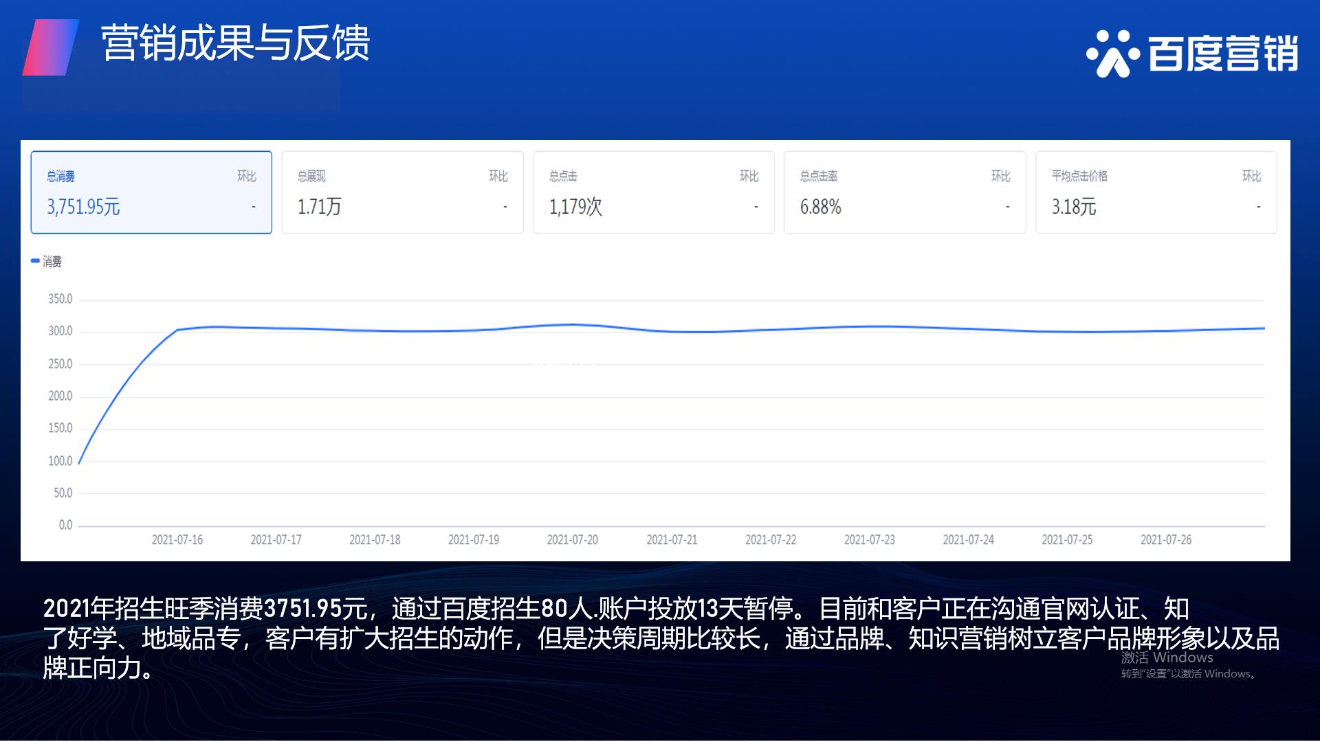This screenshot has height=742, width=1320.
Task: Select the 总点击 metric card
Action: pyautogui.click(x=653, y=192)
